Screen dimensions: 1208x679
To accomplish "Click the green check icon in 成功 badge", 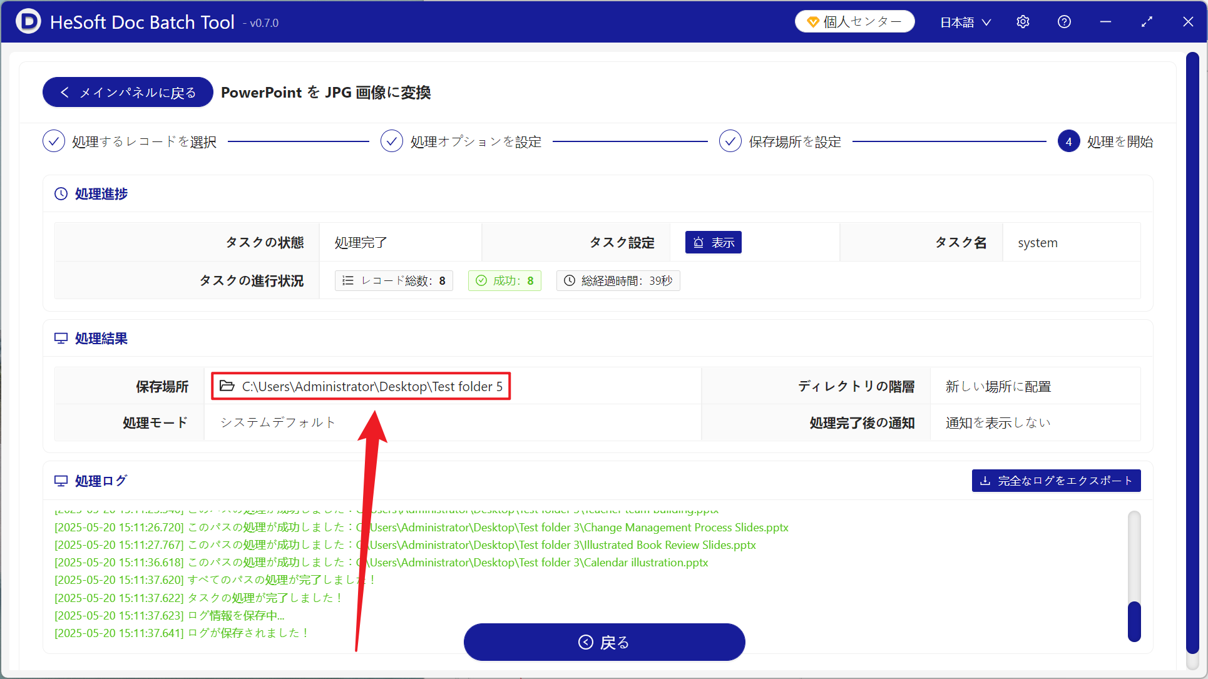I will (x=481, y=280).
